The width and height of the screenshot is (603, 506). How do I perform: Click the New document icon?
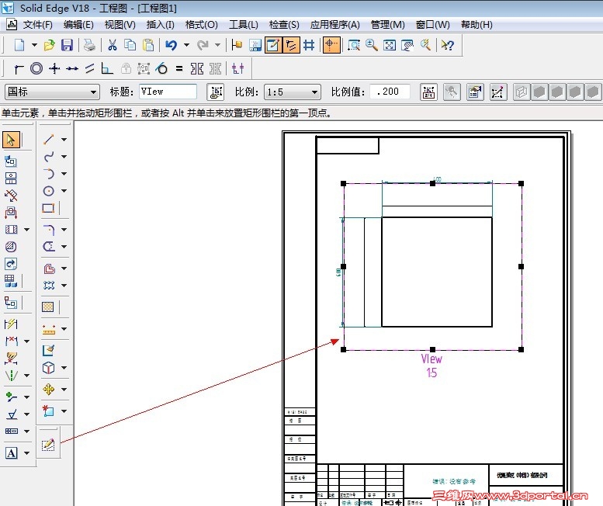(19, 45)
